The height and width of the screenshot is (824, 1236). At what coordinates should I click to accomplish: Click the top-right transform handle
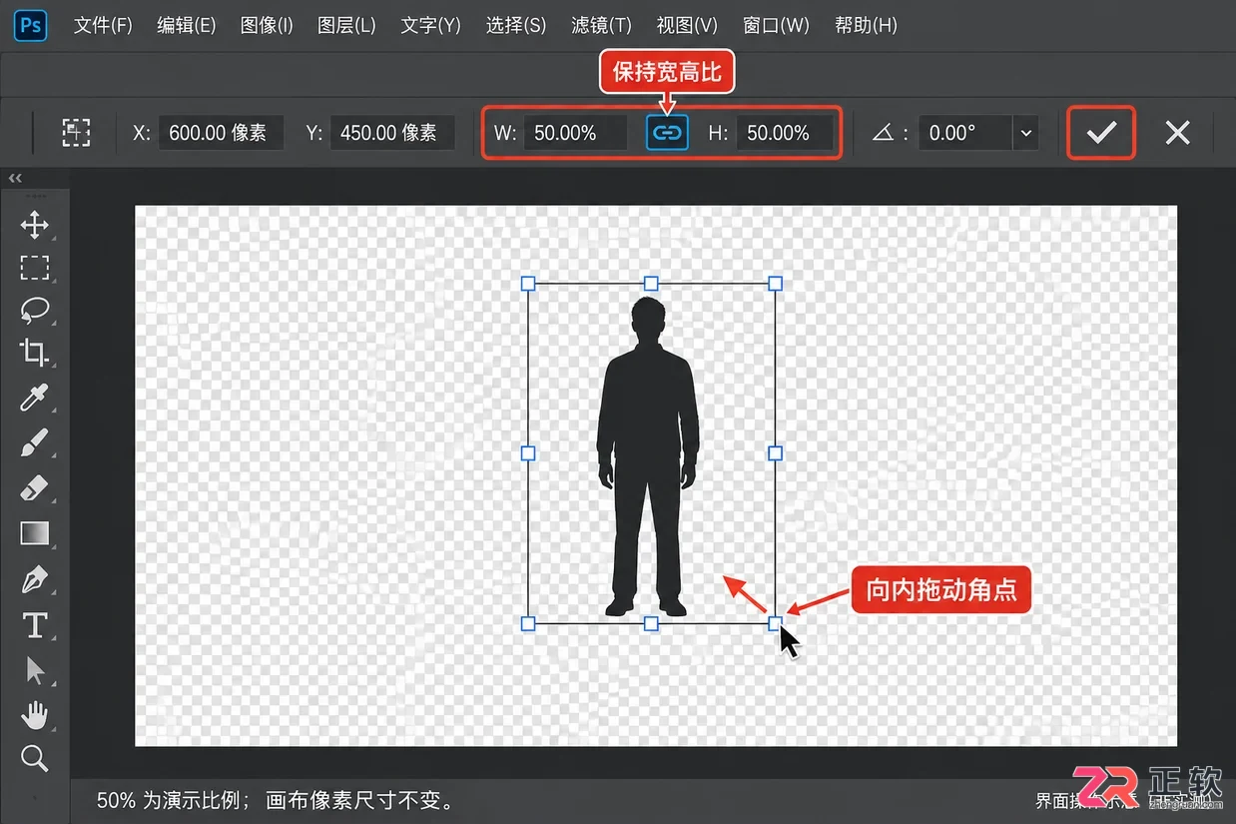[775, 284]
